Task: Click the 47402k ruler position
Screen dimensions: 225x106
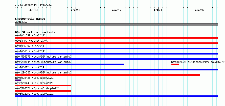Action: [158, 10]
